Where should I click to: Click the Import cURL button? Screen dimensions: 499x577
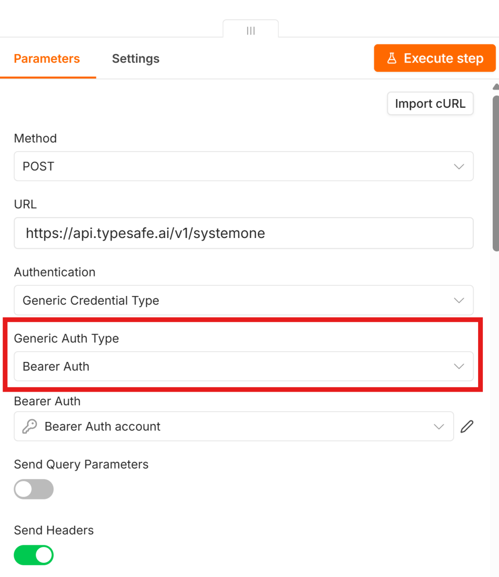430,103
